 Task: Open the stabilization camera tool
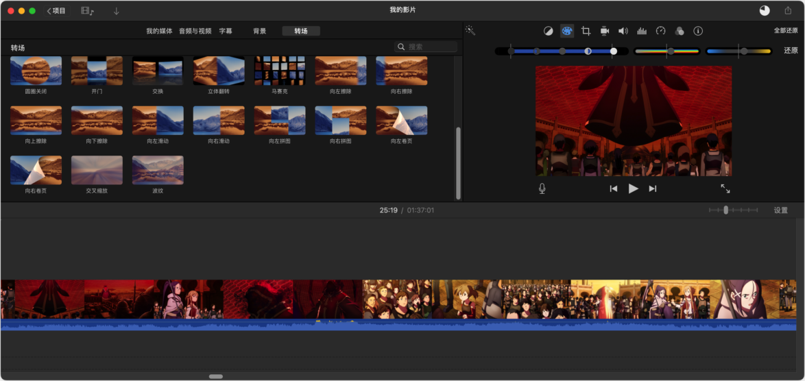tap(605, 31)
